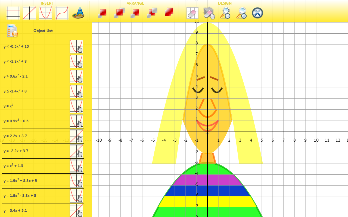Insert a linear function graph
The width and height of the screenshot is (348, 217).
pos(29,13)
